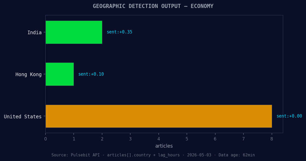This screenshot has width=306, height=161.
Task: Click the x-axis tick label '5'
Action: tap(187, 139)
